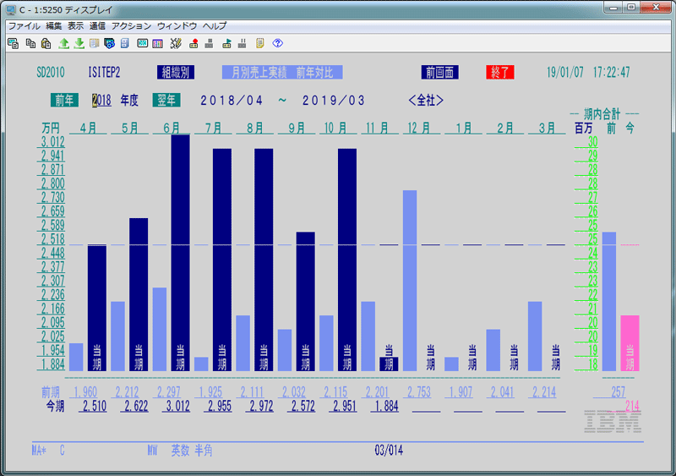Open the アクション menu
This screenshot has height=476, width=676.
tap(131, 26)
